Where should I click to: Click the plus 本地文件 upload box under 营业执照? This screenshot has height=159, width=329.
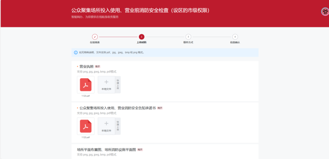coord(106,85)
